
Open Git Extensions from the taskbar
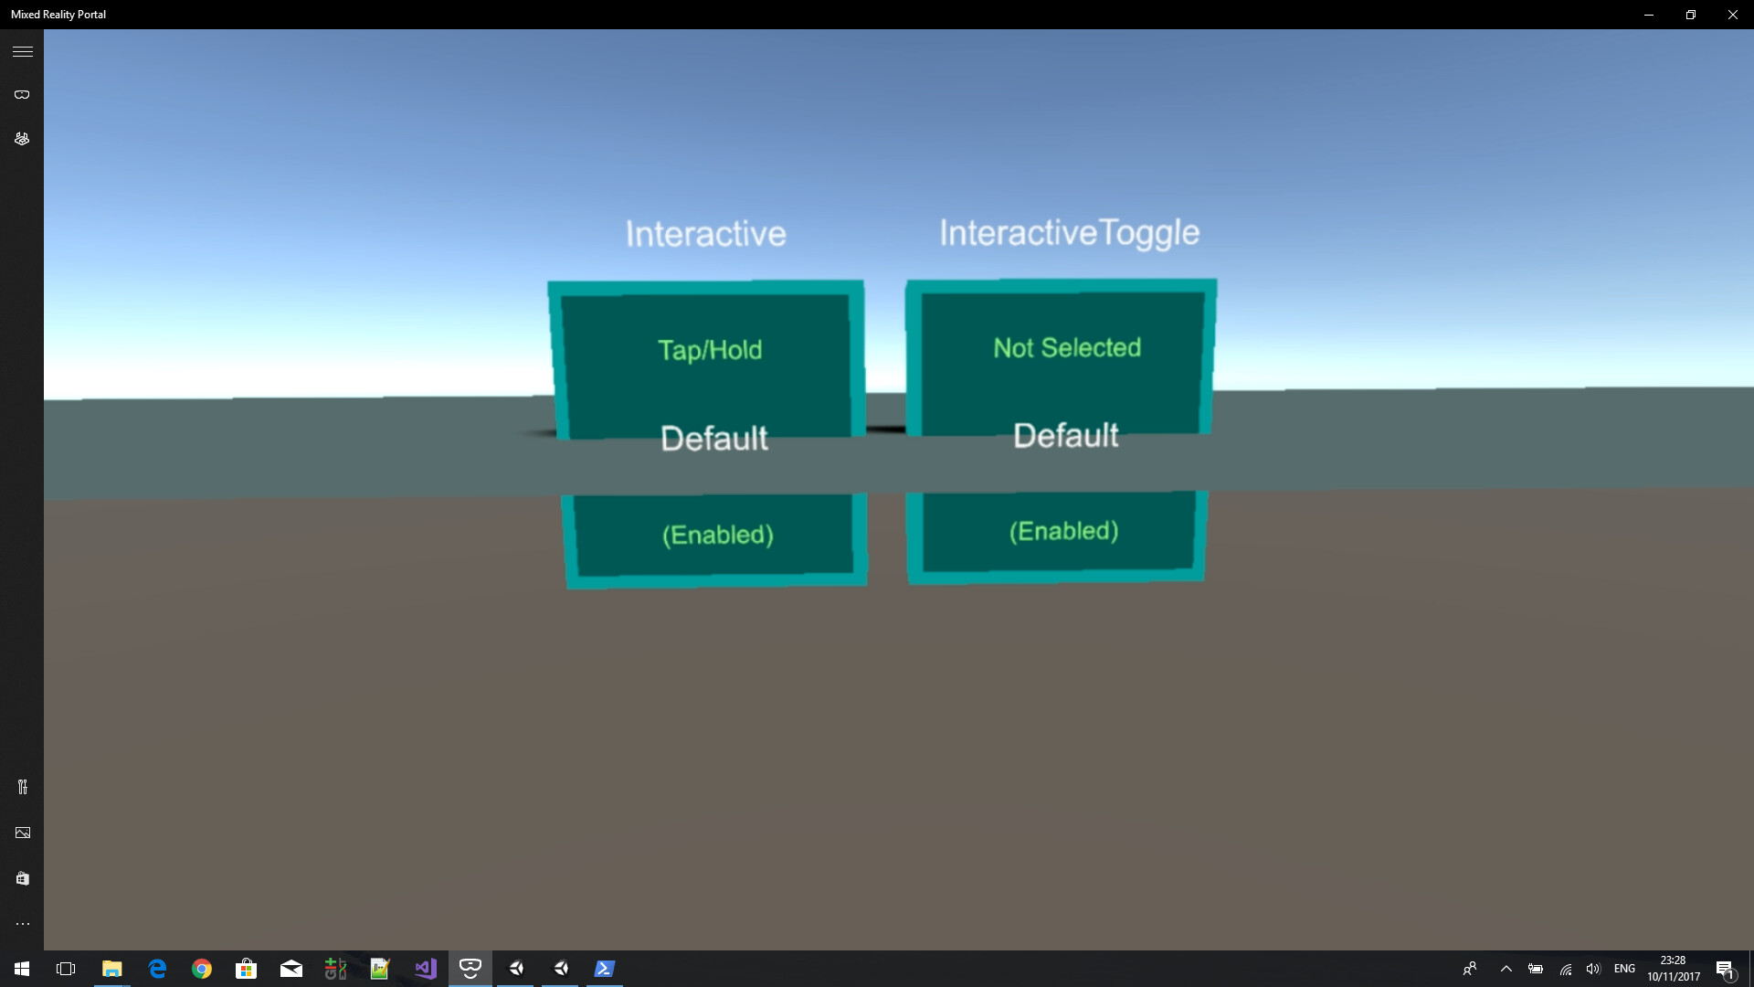tap(335, 969)
